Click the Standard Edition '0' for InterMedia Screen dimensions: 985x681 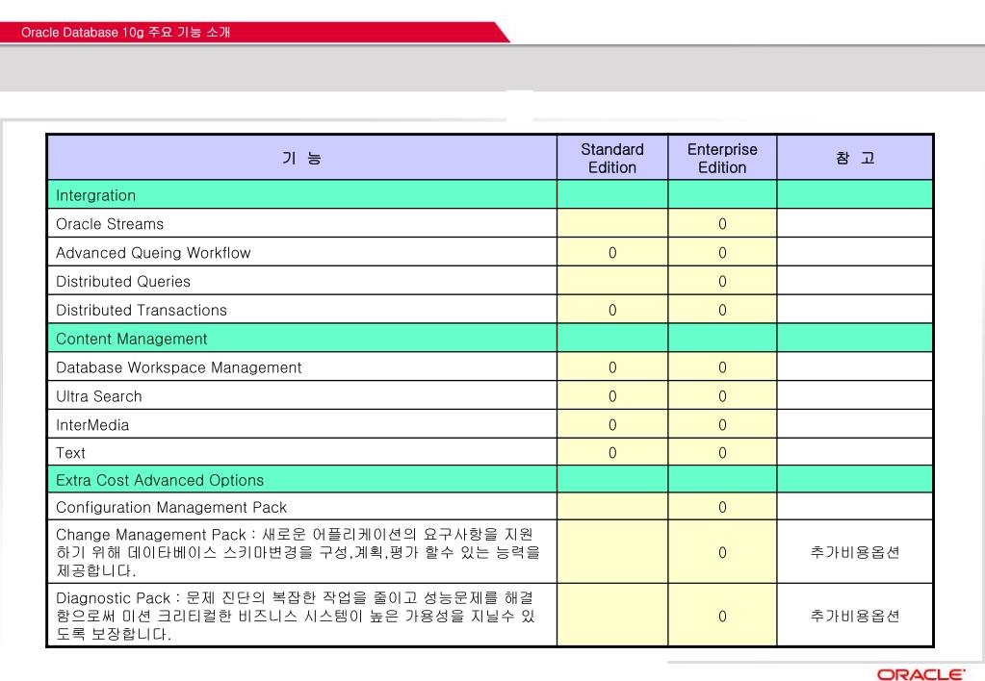[x=612, y=425]
